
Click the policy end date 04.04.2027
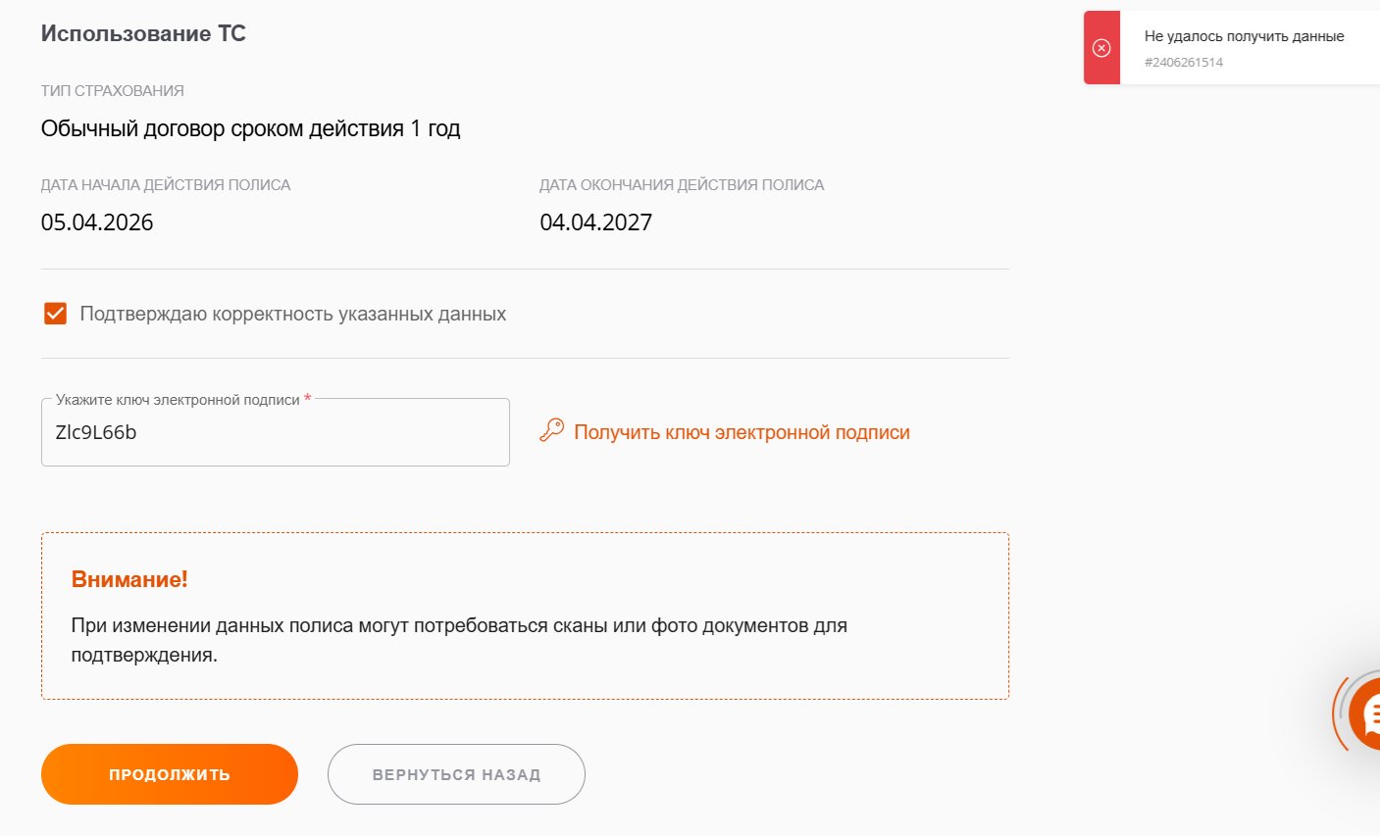pyautogui.click(x=596, y=222)
